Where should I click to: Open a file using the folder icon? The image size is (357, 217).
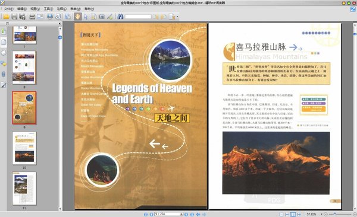pos(6,17)
